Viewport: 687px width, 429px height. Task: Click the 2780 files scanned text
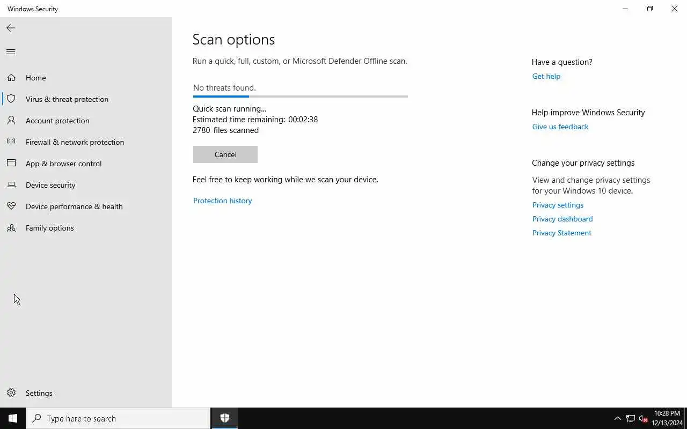[x=225, y=130]
